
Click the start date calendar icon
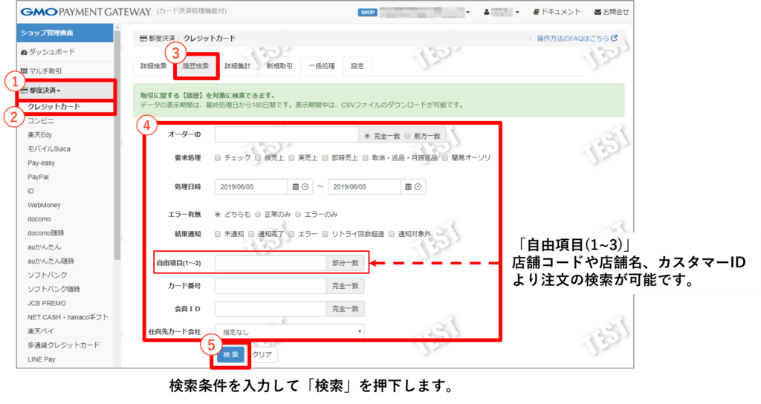[x=296, y=187]
